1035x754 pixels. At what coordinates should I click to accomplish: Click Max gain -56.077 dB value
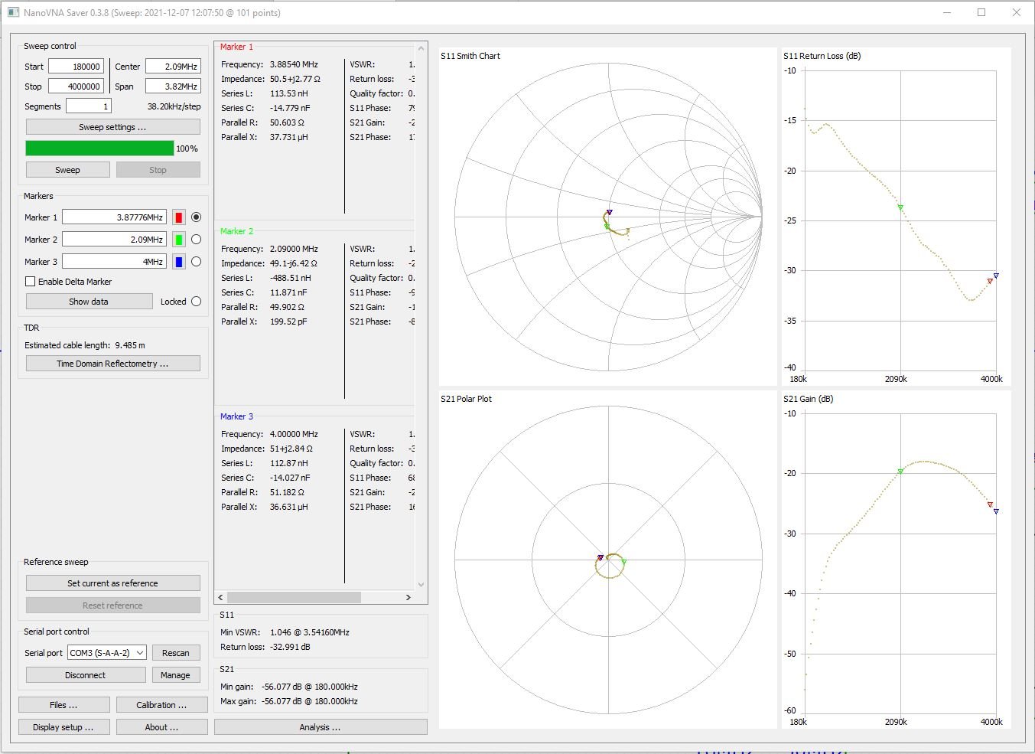[310, 701]
